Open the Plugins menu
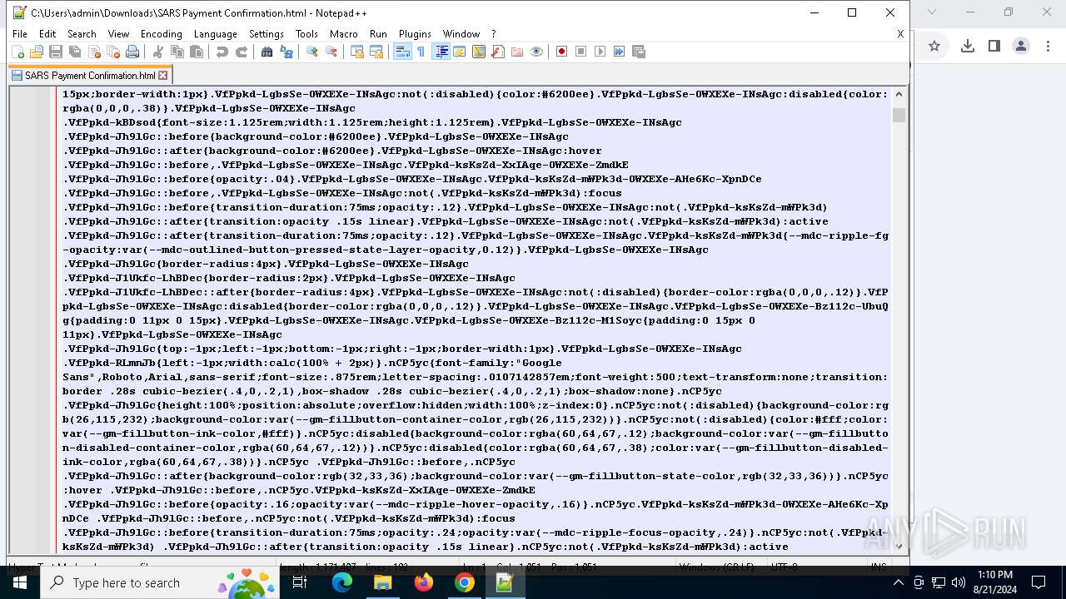1066x599 pixels. 415,34
